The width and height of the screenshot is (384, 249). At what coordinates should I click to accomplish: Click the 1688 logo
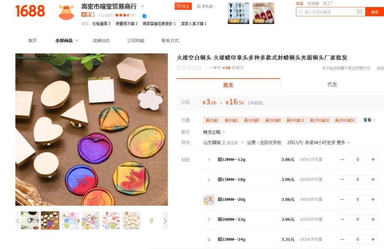(x=30, y=11)
